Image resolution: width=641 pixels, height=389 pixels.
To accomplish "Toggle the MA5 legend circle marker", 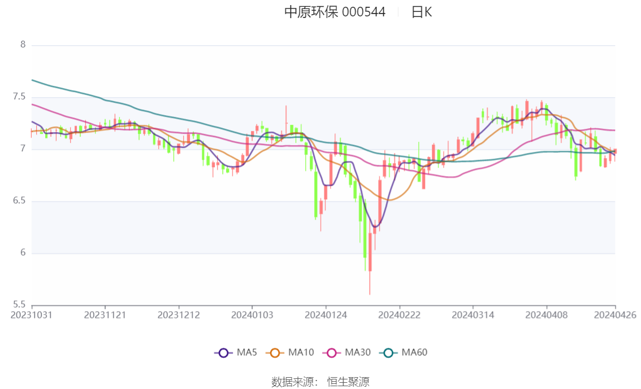I will tap(223, 353).
